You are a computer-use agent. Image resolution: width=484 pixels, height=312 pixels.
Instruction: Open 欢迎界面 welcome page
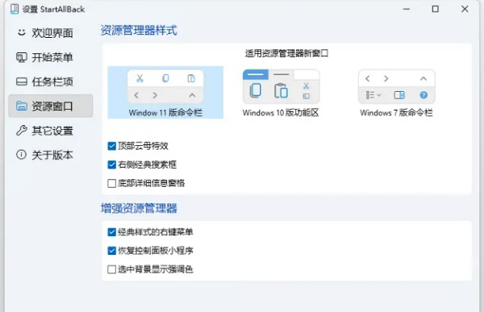(x=51, y=33)
